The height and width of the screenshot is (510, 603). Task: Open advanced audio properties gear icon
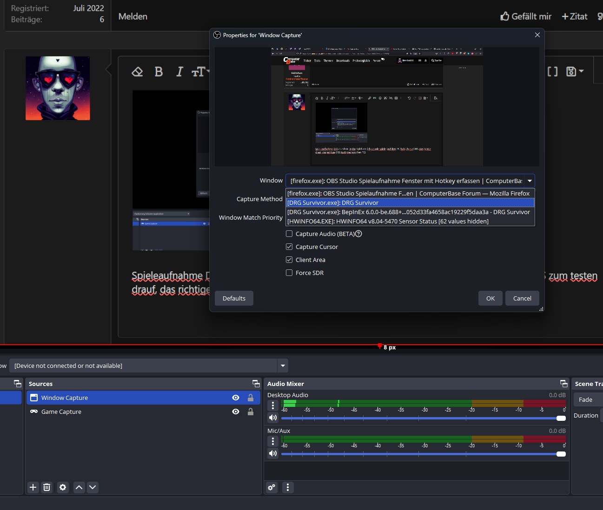click(x=272, y=487)
